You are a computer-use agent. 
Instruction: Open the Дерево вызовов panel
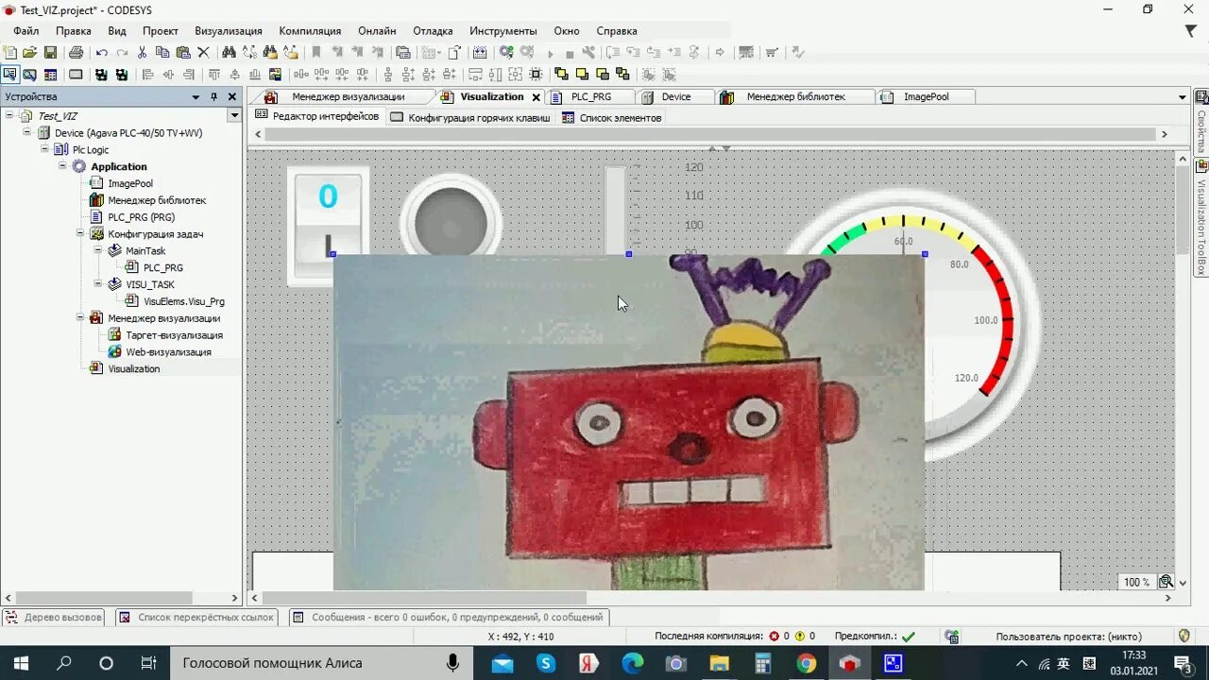coord(53,617)
